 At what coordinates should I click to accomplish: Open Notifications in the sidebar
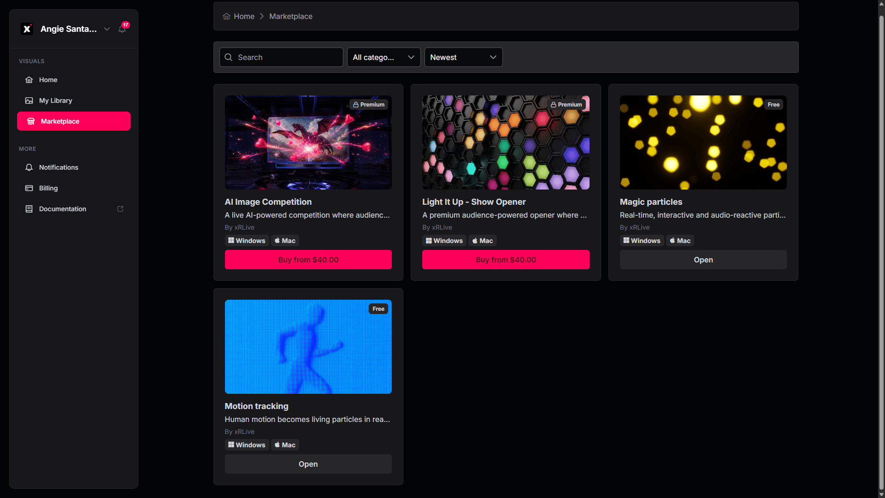click(x=74, y=167)
